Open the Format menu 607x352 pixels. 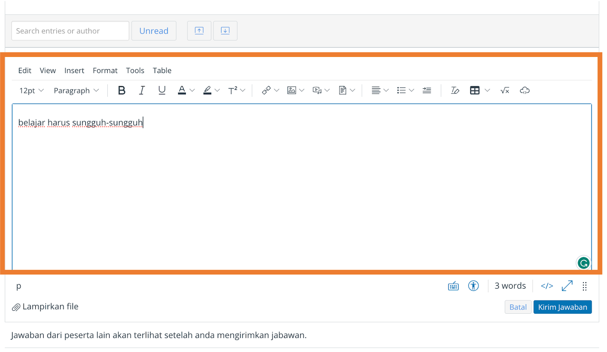point(105,70)
